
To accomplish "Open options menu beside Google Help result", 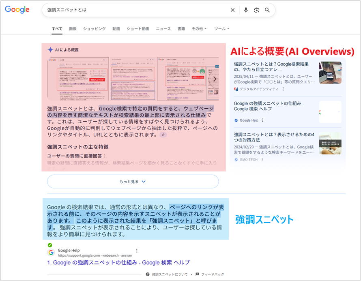I will tap(137, 251).
